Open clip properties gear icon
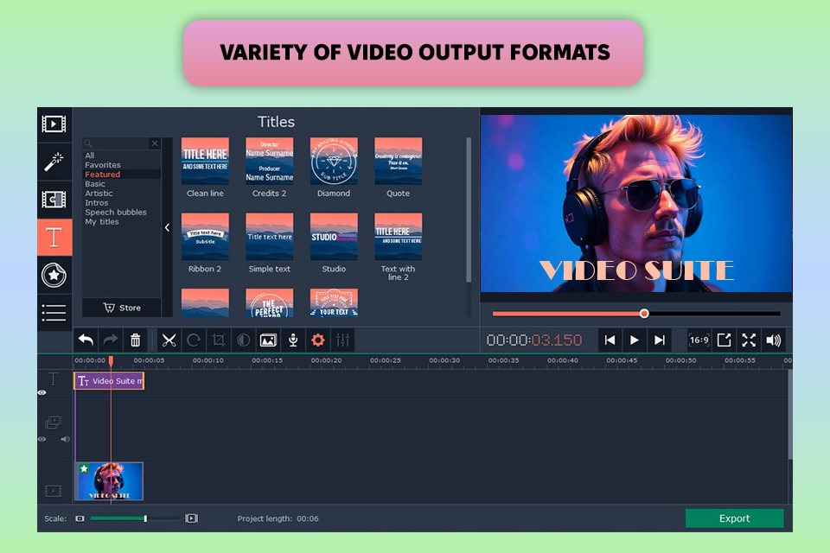Viewport: 830px width, 553px height. click(x=318, y=340)
